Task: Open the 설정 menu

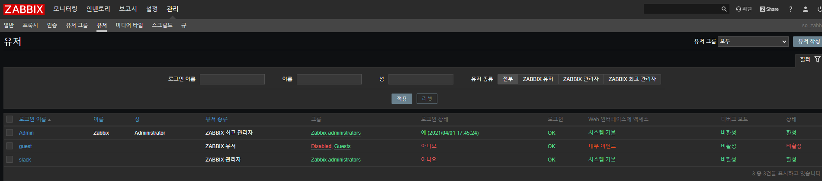Action: 152,9
